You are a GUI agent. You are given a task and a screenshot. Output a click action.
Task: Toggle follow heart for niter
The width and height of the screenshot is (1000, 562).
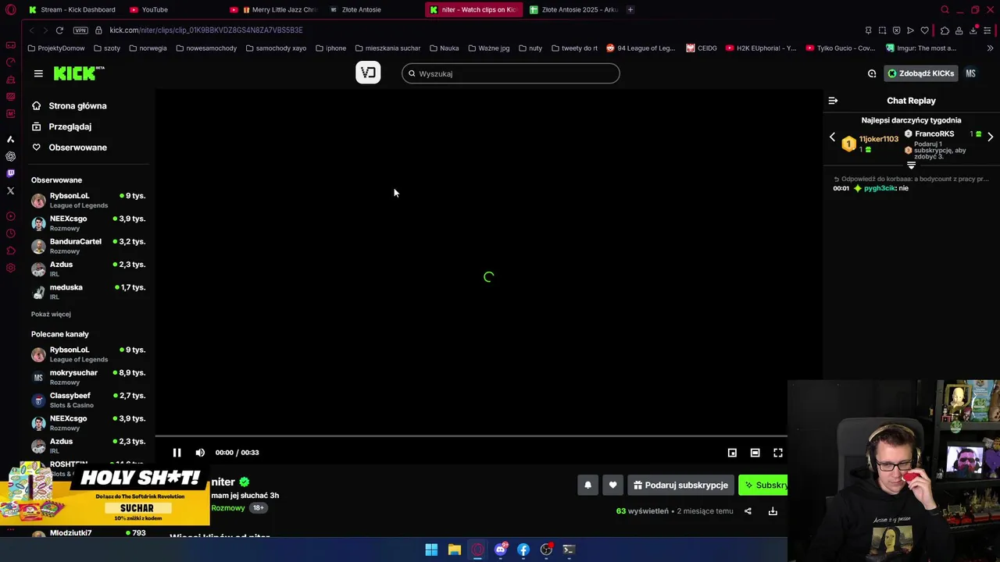[612, 485]
